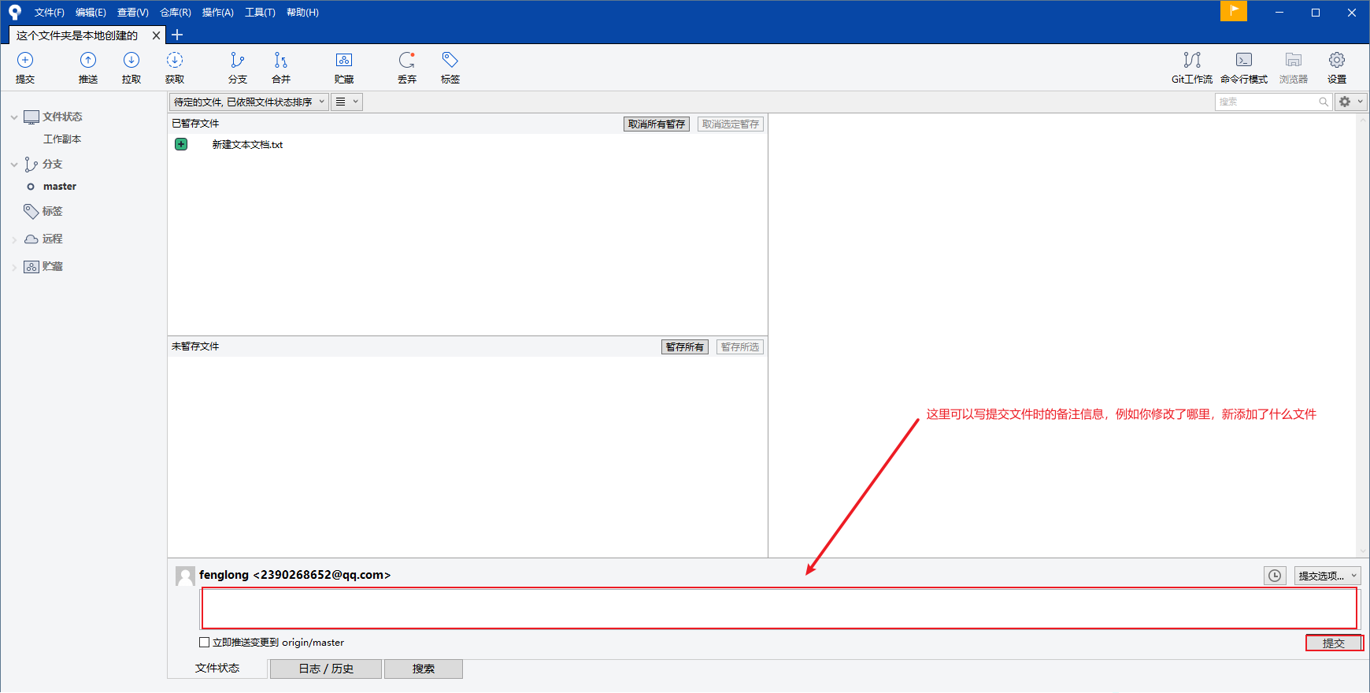Viewport: 1370px width, 693px height.
Task: Open the 查看(V) menu
Action: coord(133,13)
